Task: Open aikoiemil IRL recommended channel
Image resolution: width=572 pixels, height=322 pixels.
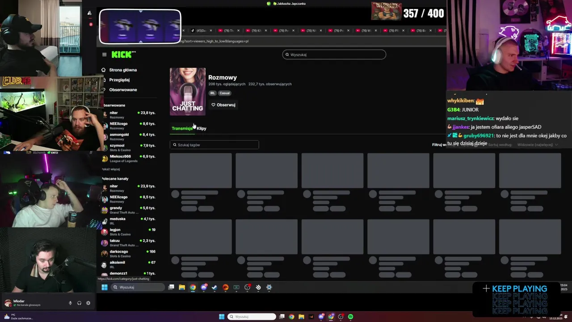Action: tap(129, 264)
